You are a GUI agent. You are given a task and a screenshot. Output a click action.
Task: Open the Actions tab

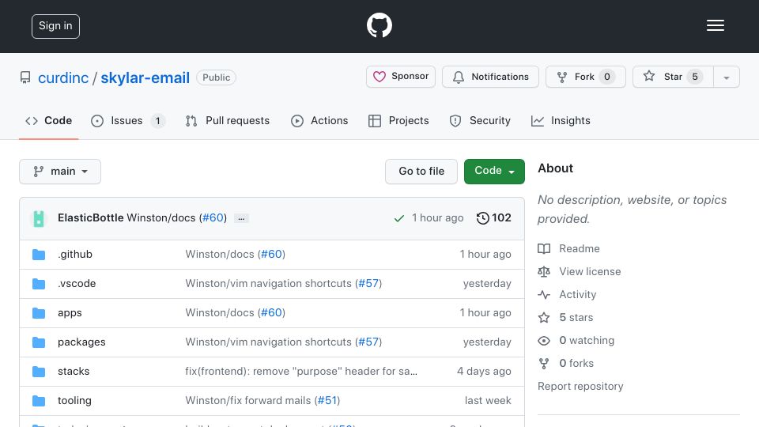(319, 120)
